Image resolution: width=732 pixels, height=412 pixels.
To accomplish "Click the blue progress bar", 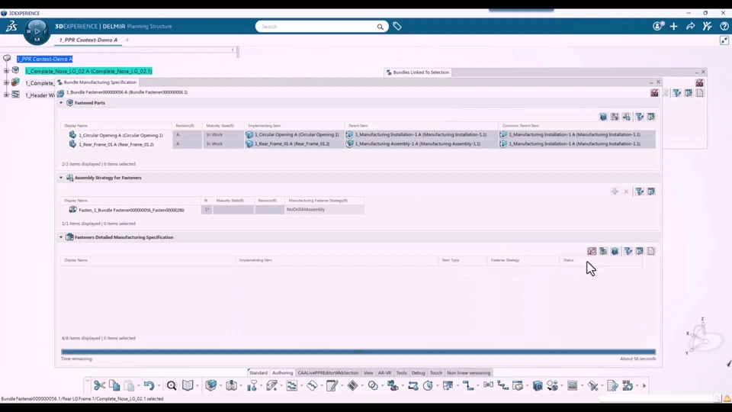I will [x=358, y=352].
